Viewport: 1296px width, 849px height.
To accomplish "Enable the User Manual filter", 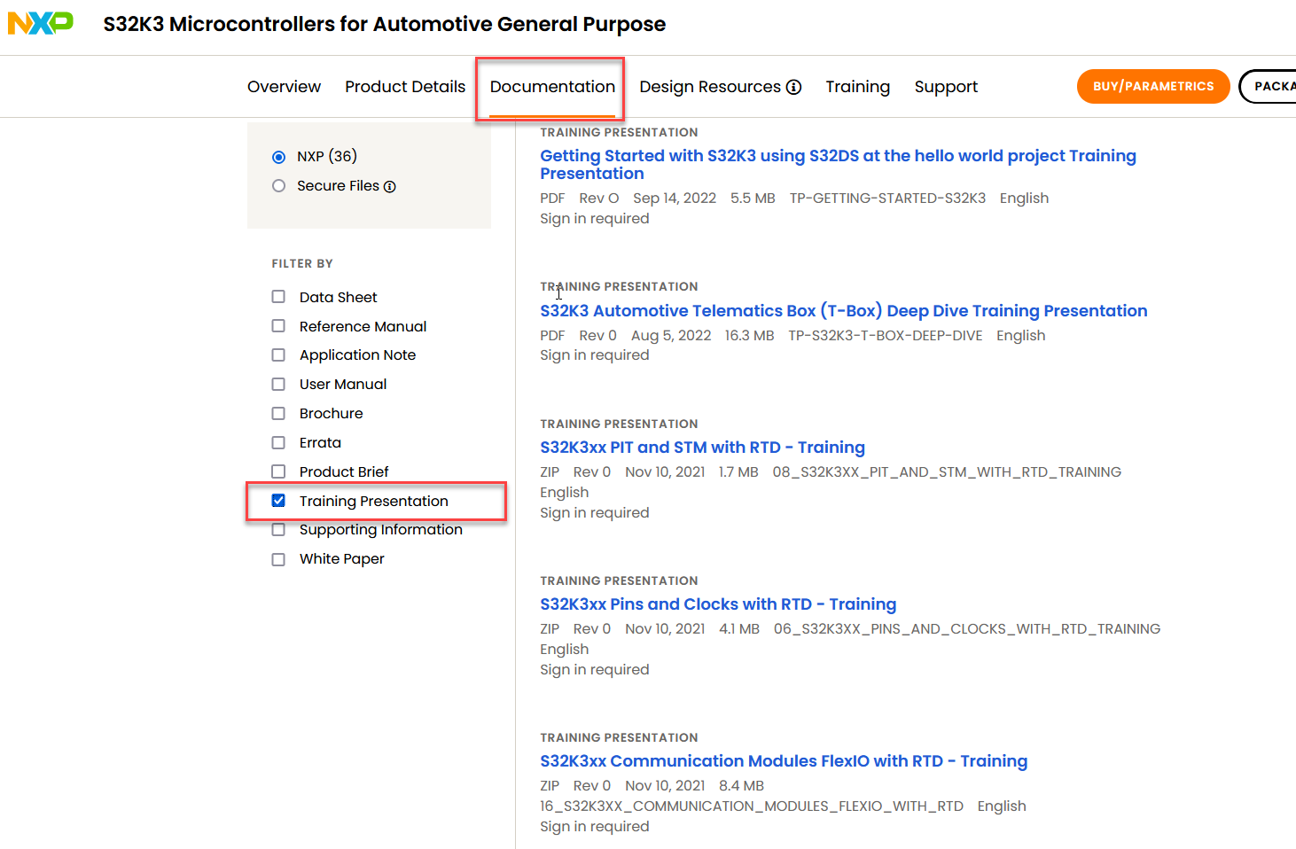I will pyautogui.click(x=278, y=385).
